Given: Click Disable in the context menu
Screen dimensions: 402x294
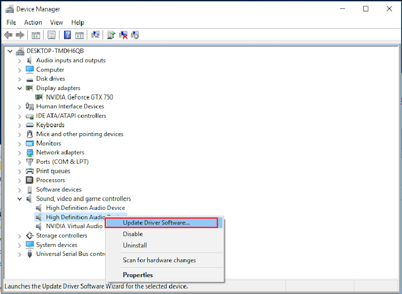Looking at the screenshot, I should pos(133,234).
